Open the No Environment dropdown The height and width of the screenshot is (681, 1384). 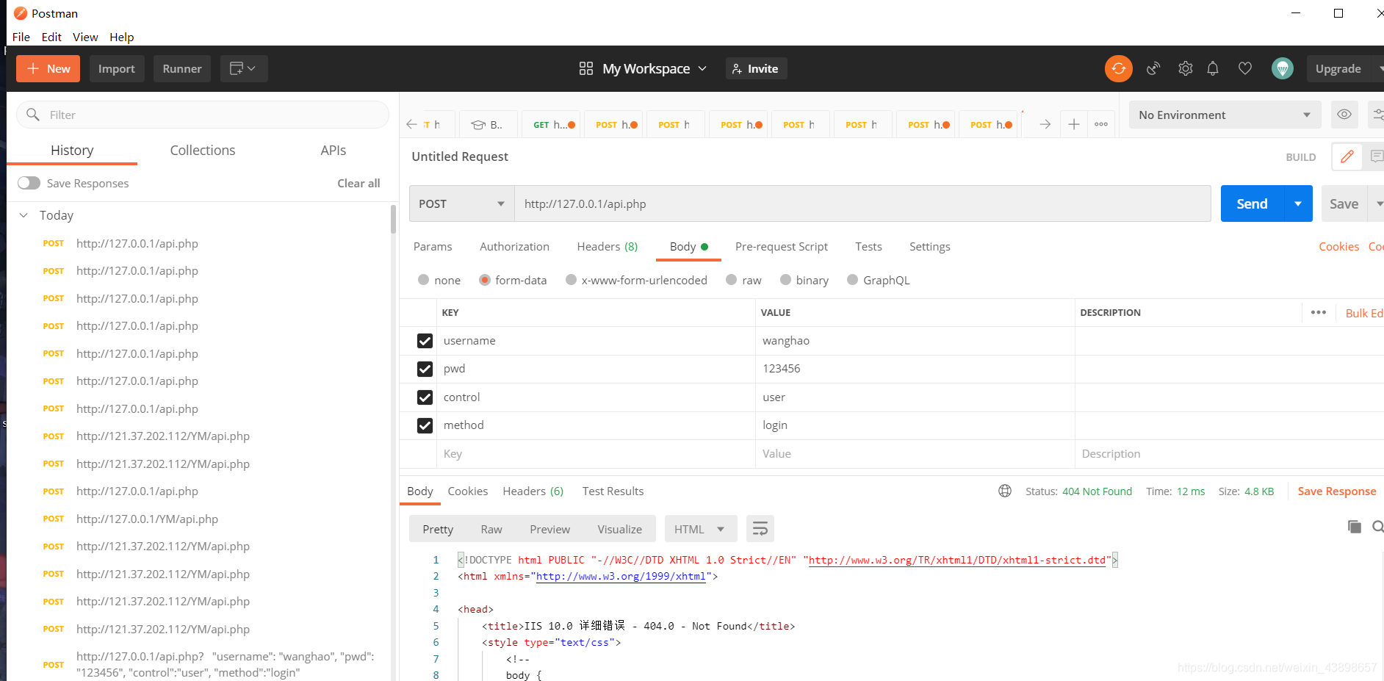click(1225, 115)
